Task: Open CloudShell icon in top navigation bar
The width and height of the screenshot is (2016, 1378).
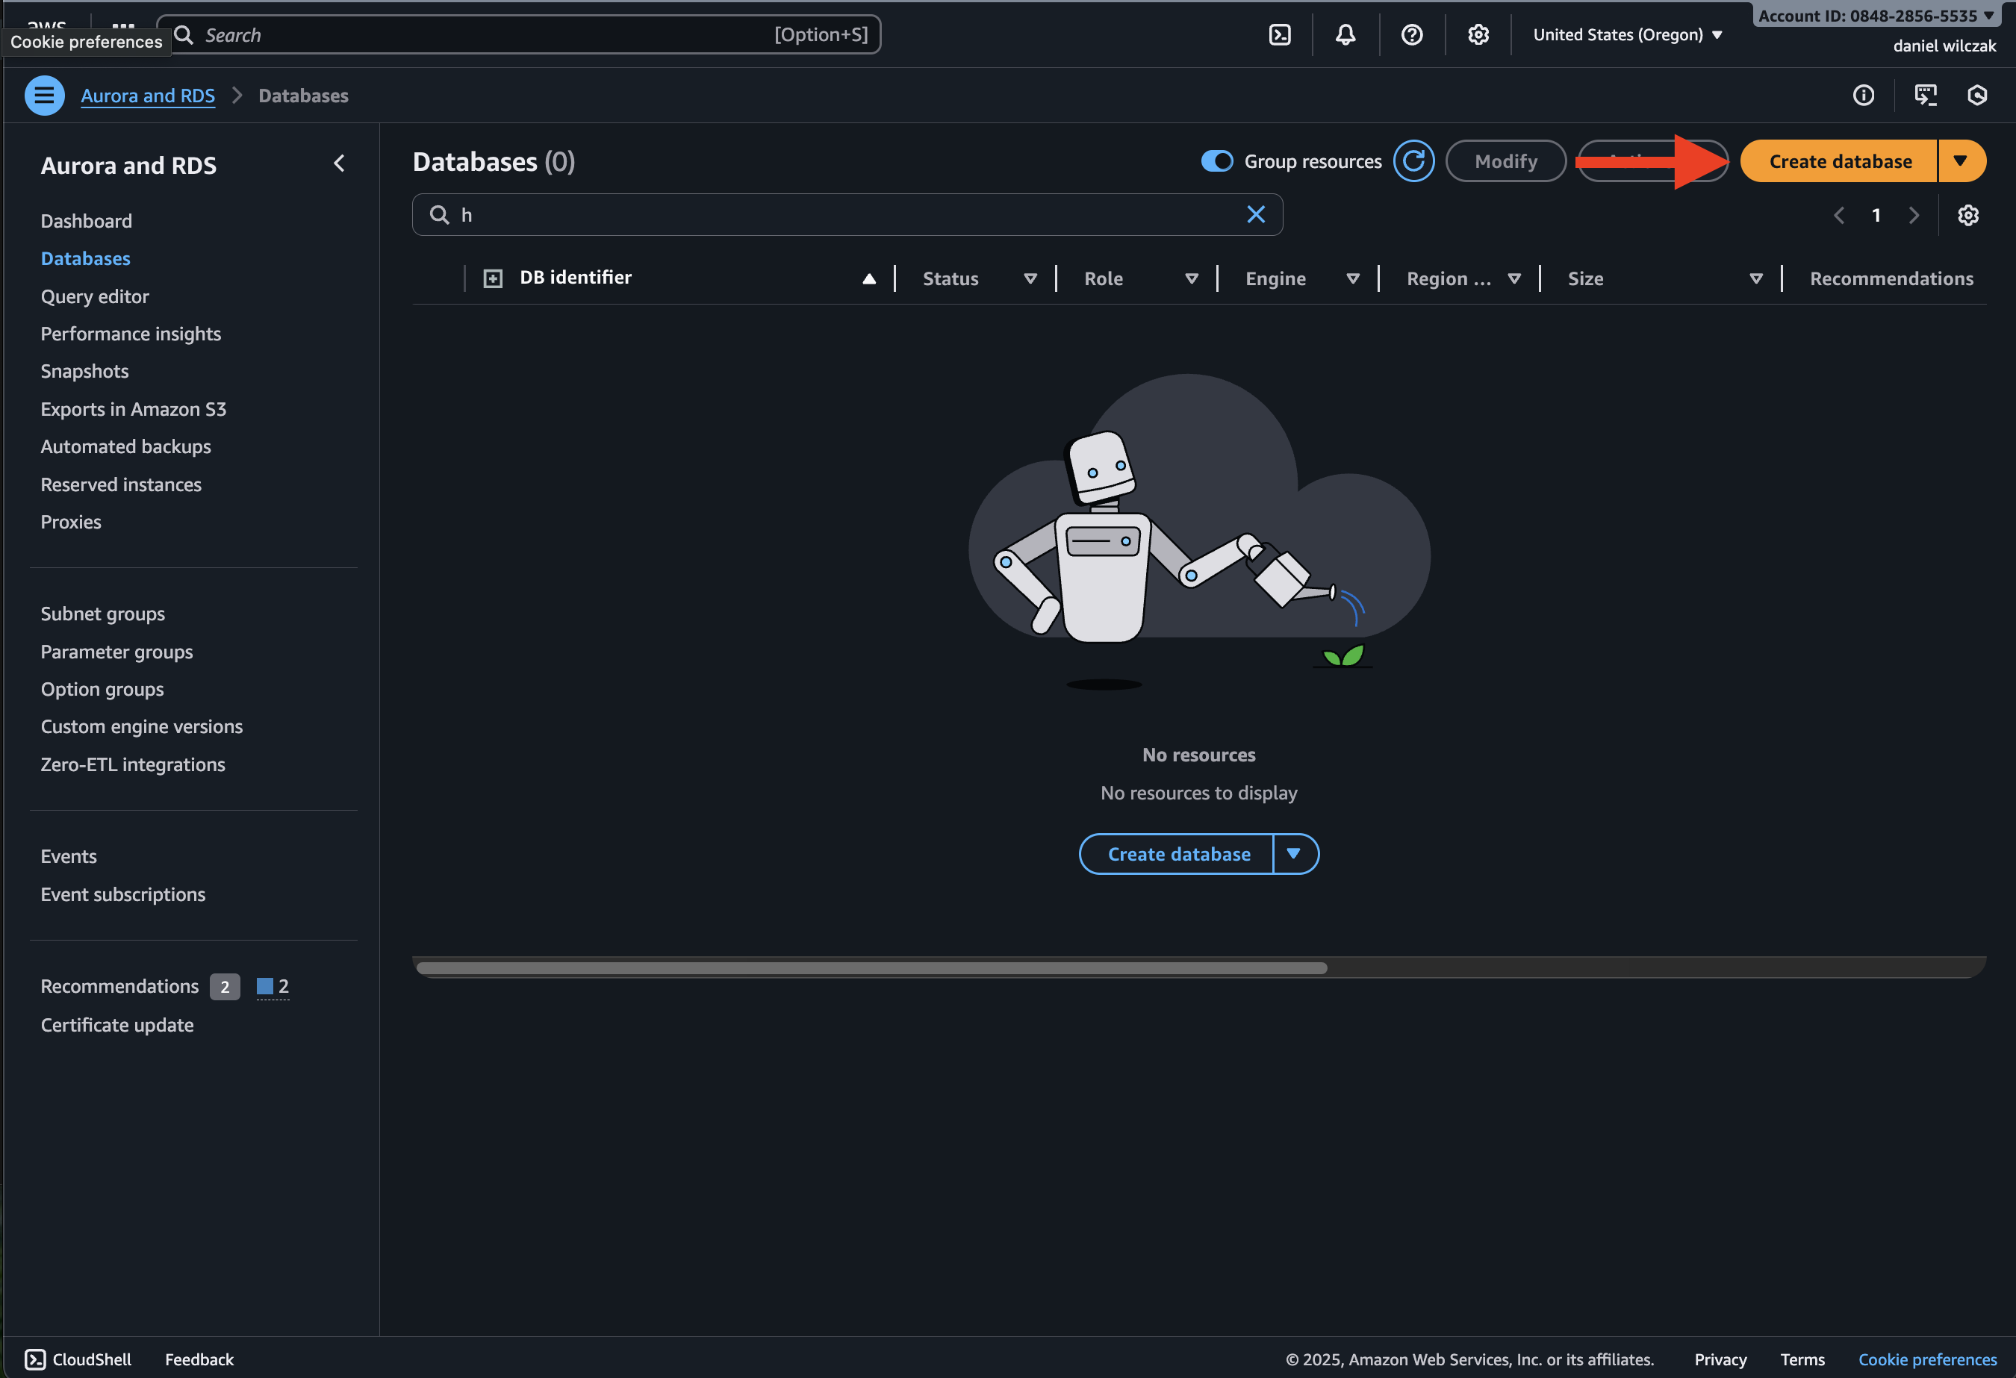Action: 1280,34
